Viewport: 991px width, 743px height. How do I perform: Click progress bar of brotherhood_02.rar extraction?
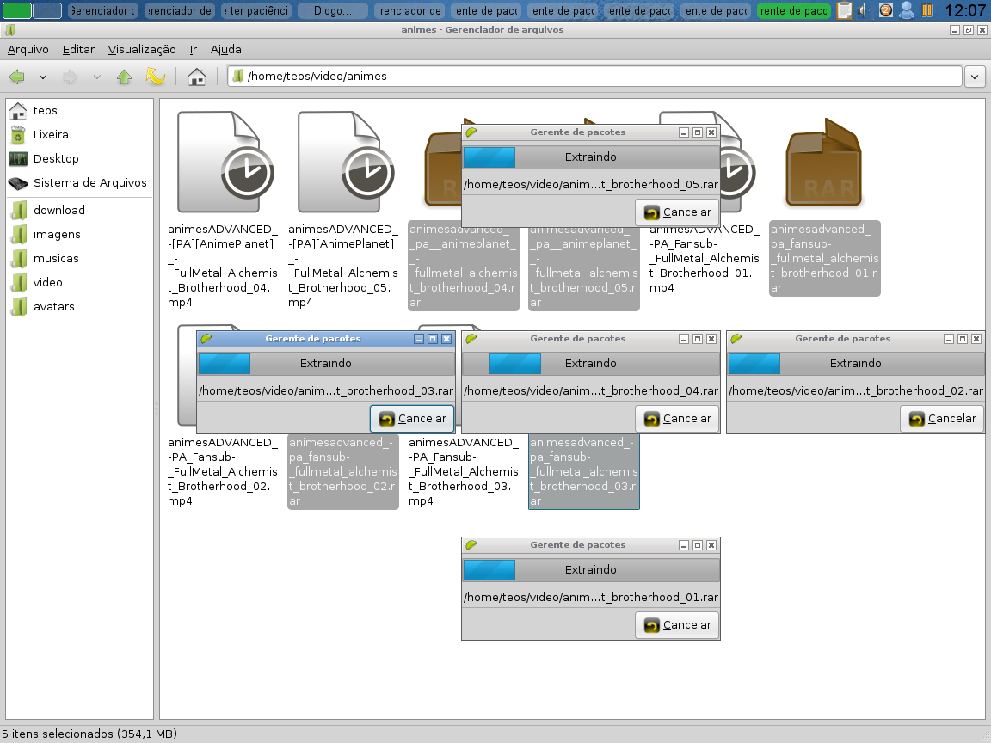pos(856,363)
